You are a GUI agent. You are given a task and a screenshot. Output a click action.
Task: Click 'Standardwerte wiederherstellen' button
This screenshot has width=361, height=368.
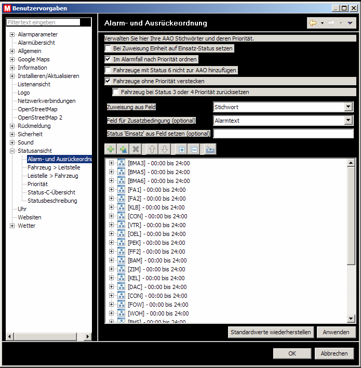pos(271,332)
